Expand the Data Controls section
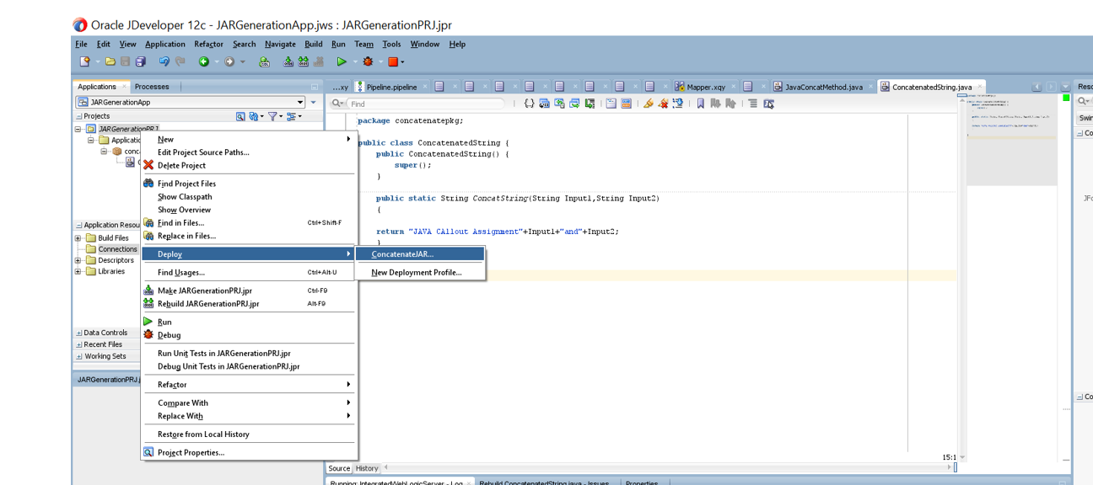1093x485 pixels. (79, 333)
